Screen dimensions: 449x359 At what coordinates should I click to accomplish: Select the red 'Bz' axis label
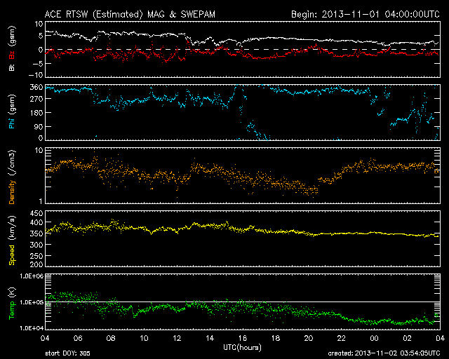tap(11, 55)
